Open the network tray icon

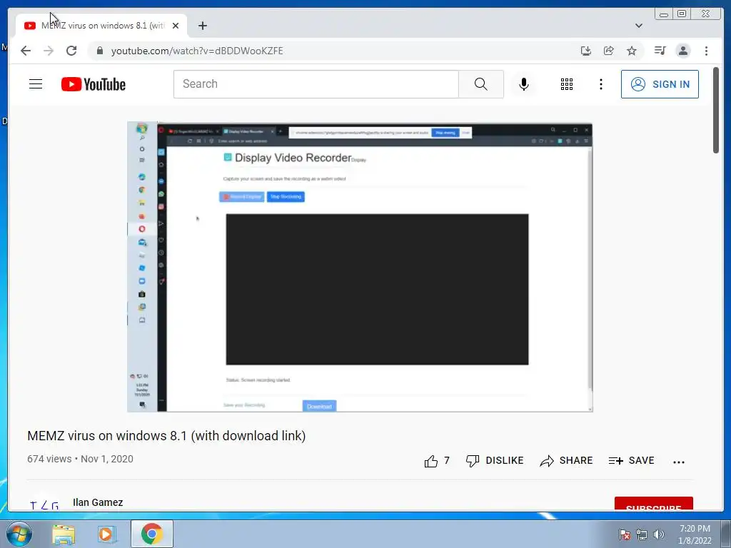coord(642,534)
